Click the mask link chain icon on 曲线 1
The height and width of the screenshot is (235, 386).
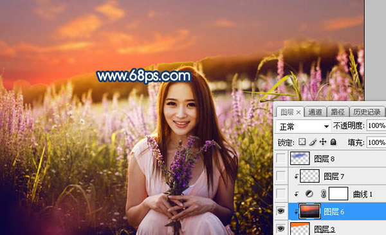coord(324,194)
